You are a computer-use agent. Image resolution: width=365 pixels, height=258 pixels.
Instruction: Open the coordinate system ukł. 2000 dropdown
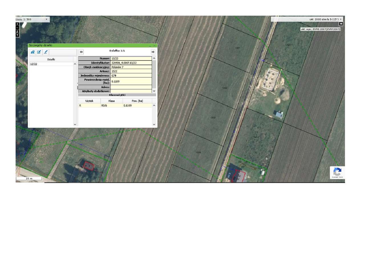click(x=307, y=19)
